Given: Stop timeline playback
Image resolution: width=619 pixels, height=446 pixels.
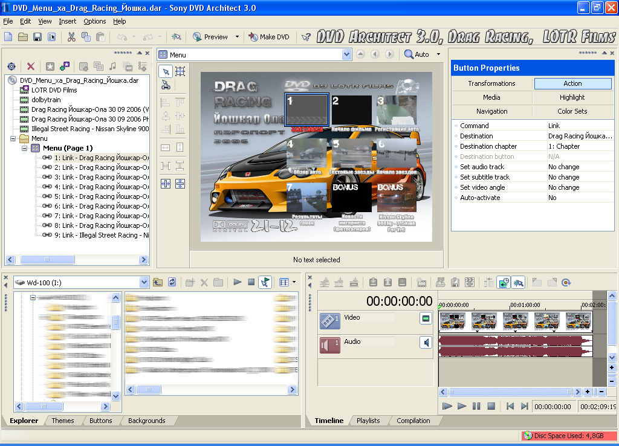Looking at the screenshot, I should pyautogui.click(x=491, y=406).
